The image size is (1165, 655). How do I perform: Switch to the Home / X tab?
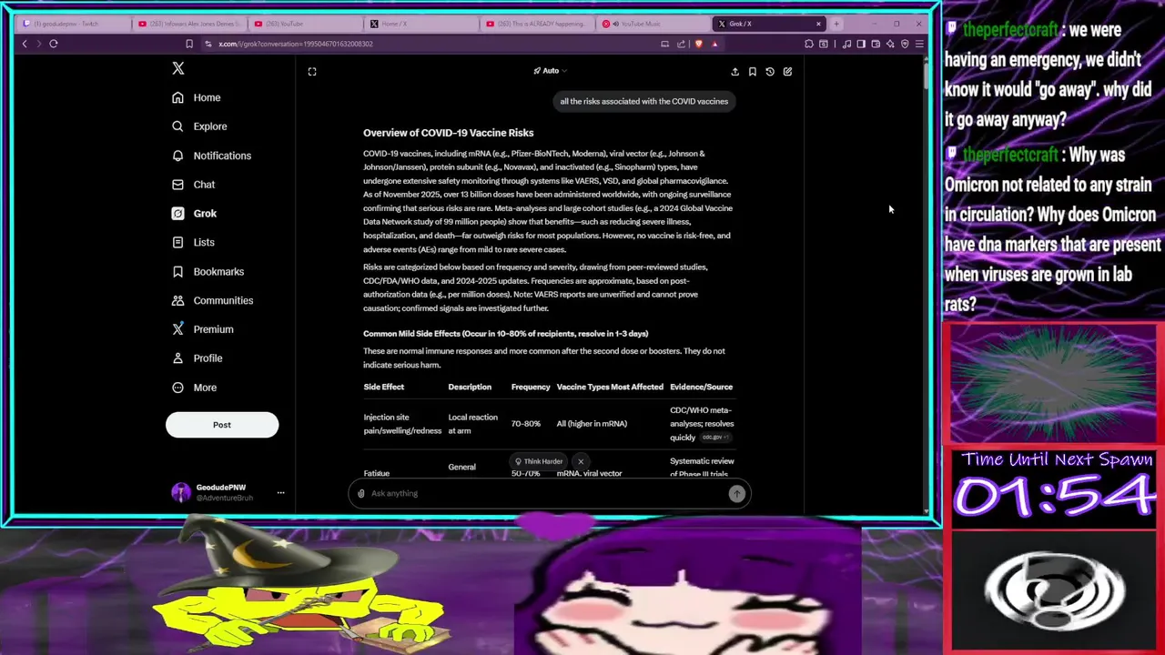click(x=421, y=24)
